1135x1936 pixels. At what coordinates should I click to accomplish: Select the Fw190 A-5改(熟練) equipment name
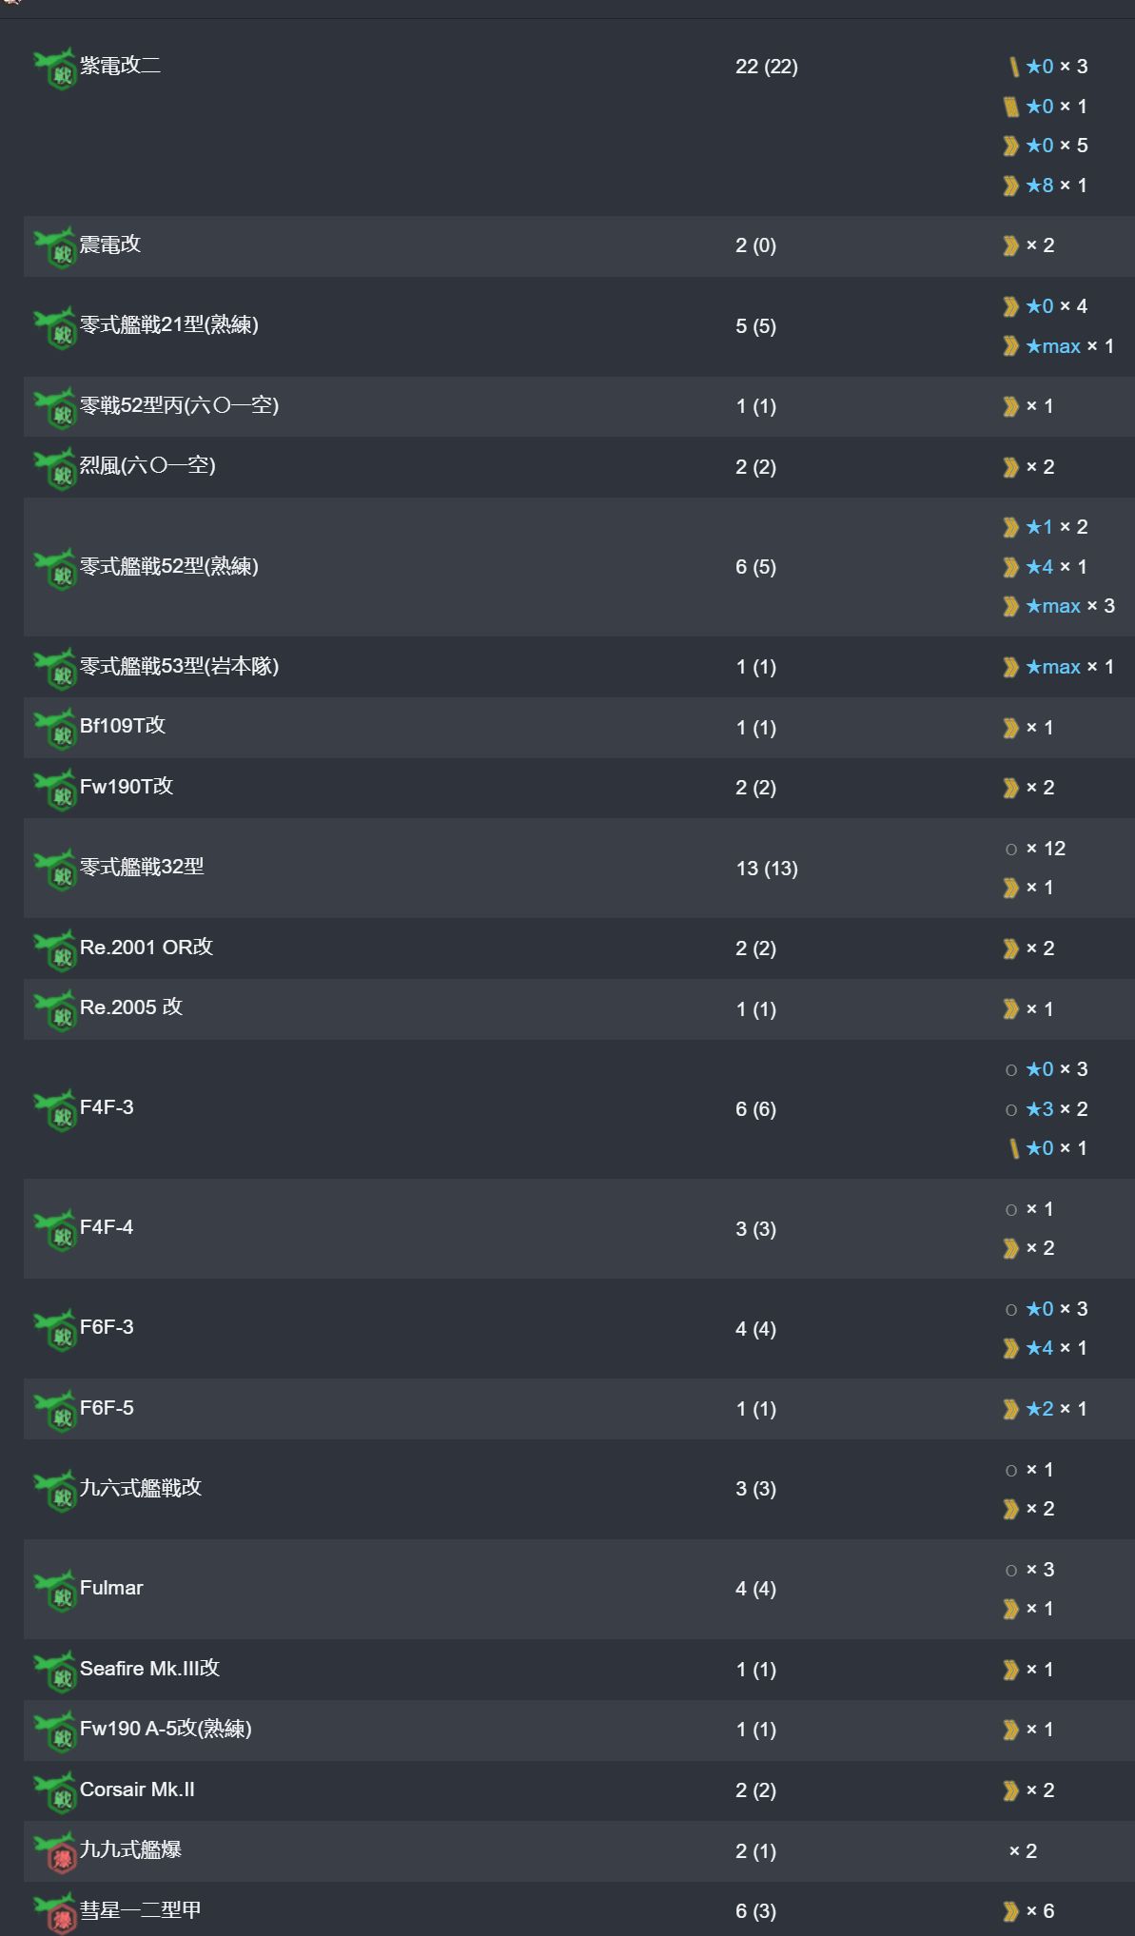click(x=166, y=1729)
